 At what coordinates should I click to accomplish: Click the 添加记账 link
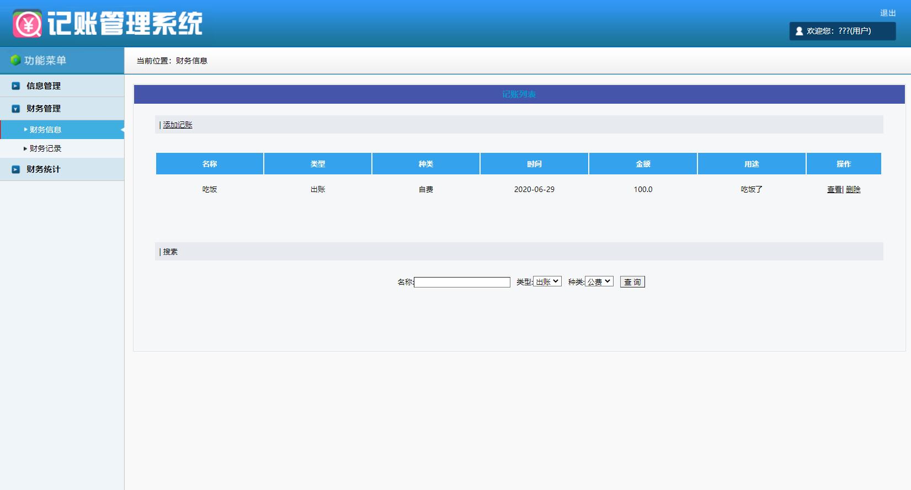(178, 125)
